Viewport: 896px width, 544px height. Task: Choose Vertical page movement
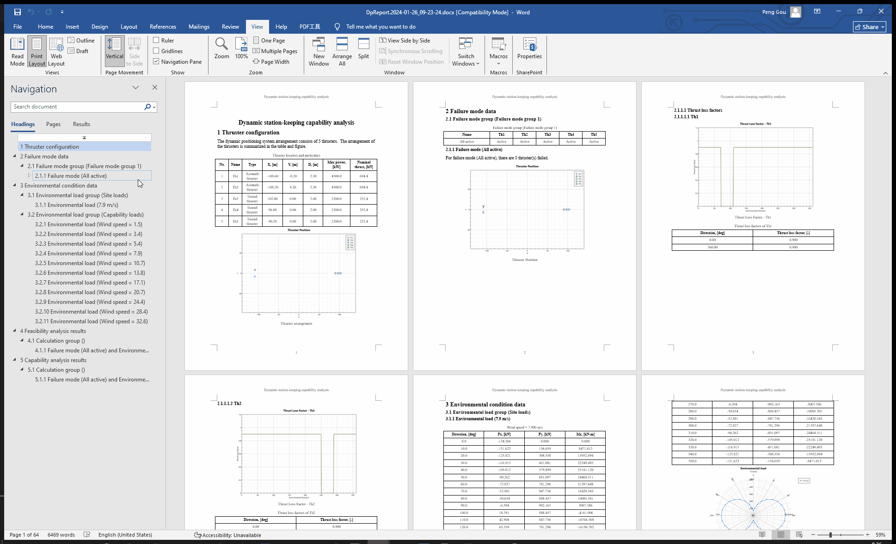[115, 52]
